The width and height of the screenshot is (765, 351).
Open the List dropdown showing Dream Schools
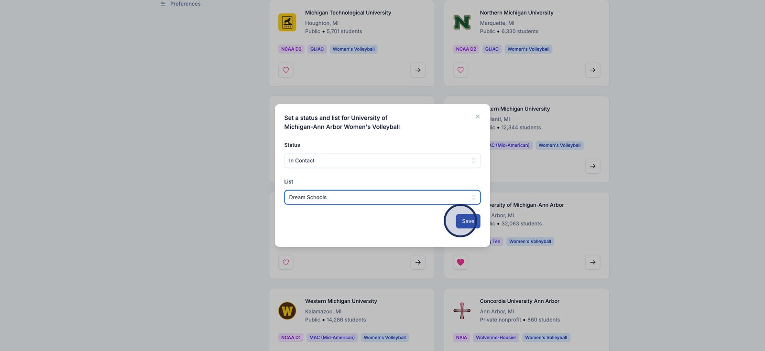(x=382, y=197)
